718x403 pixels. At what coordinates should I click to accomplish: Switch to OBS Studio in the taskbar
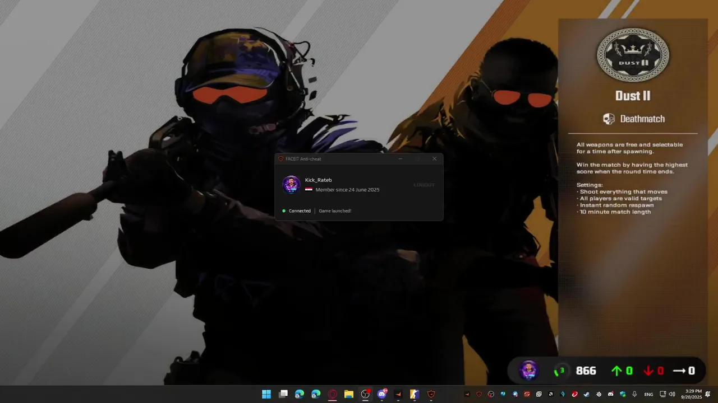click(x=365, y=394)
